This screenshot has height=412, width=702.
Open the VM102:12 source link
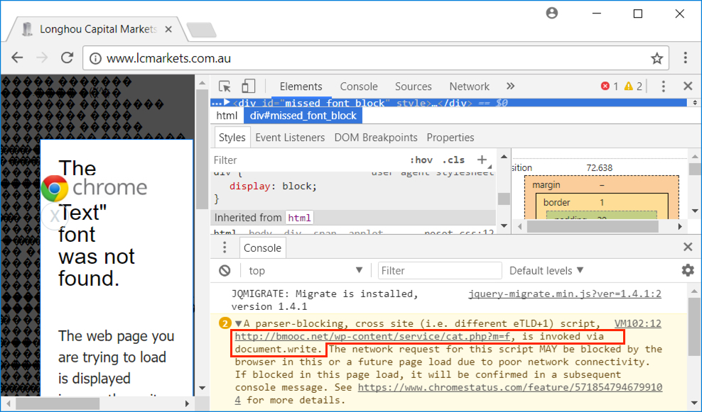637,323
